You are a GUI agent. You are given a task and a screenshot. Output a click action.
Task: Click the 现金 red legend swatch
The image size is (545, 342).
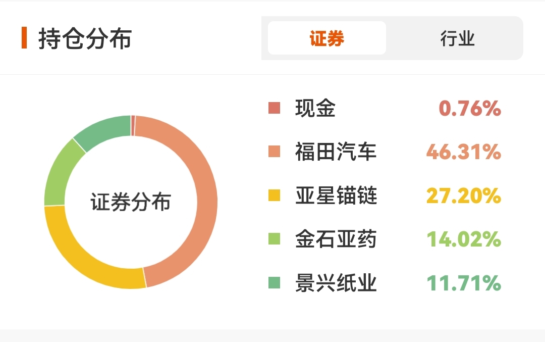274,108
